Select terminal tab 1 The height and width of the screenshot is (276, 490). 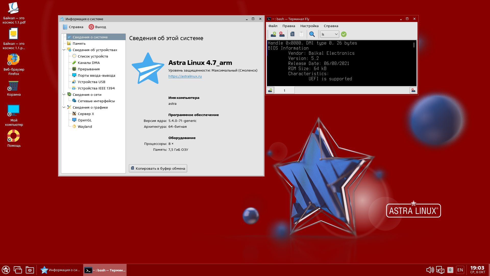[x=284, y=90]
